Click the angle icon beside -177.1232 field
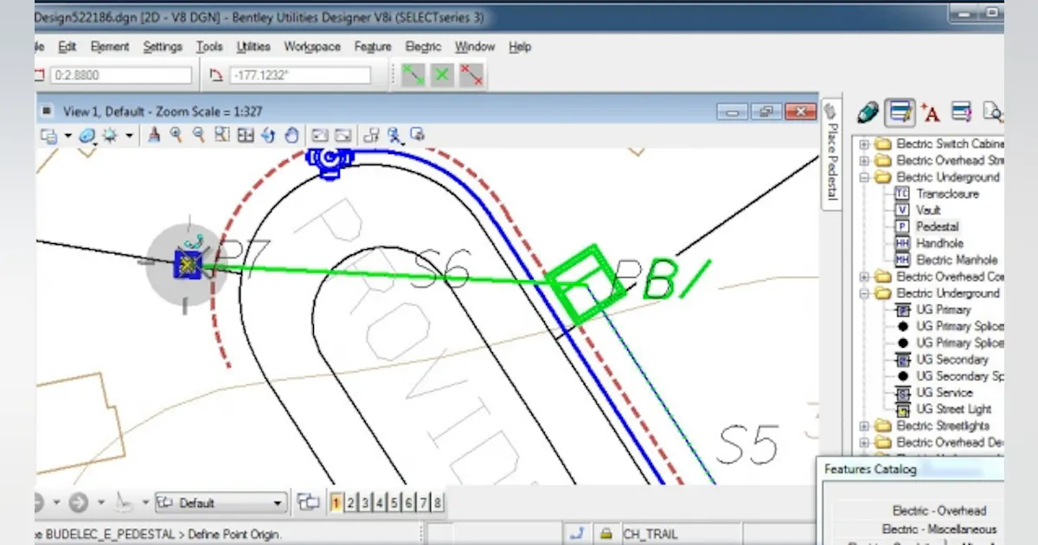1038x545 pixels. [216, 75]
